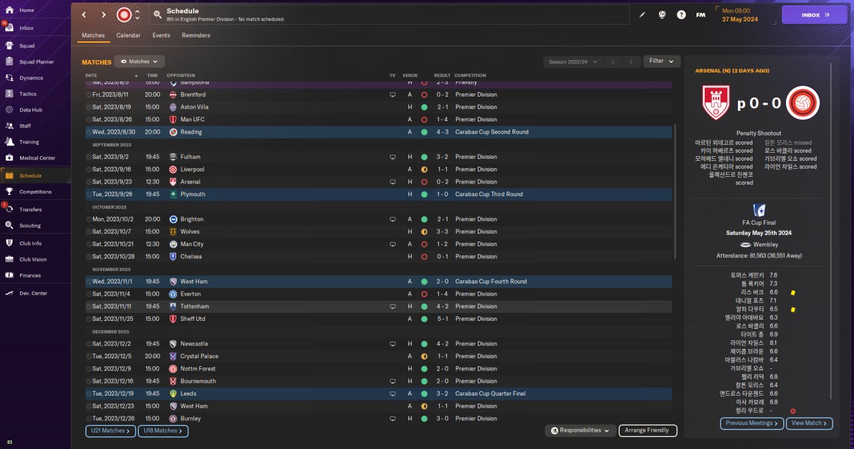The height and width of the screenshot is (449, 854).
Task: Click the matches list vertical scrollbar
Action: [676, 192]
